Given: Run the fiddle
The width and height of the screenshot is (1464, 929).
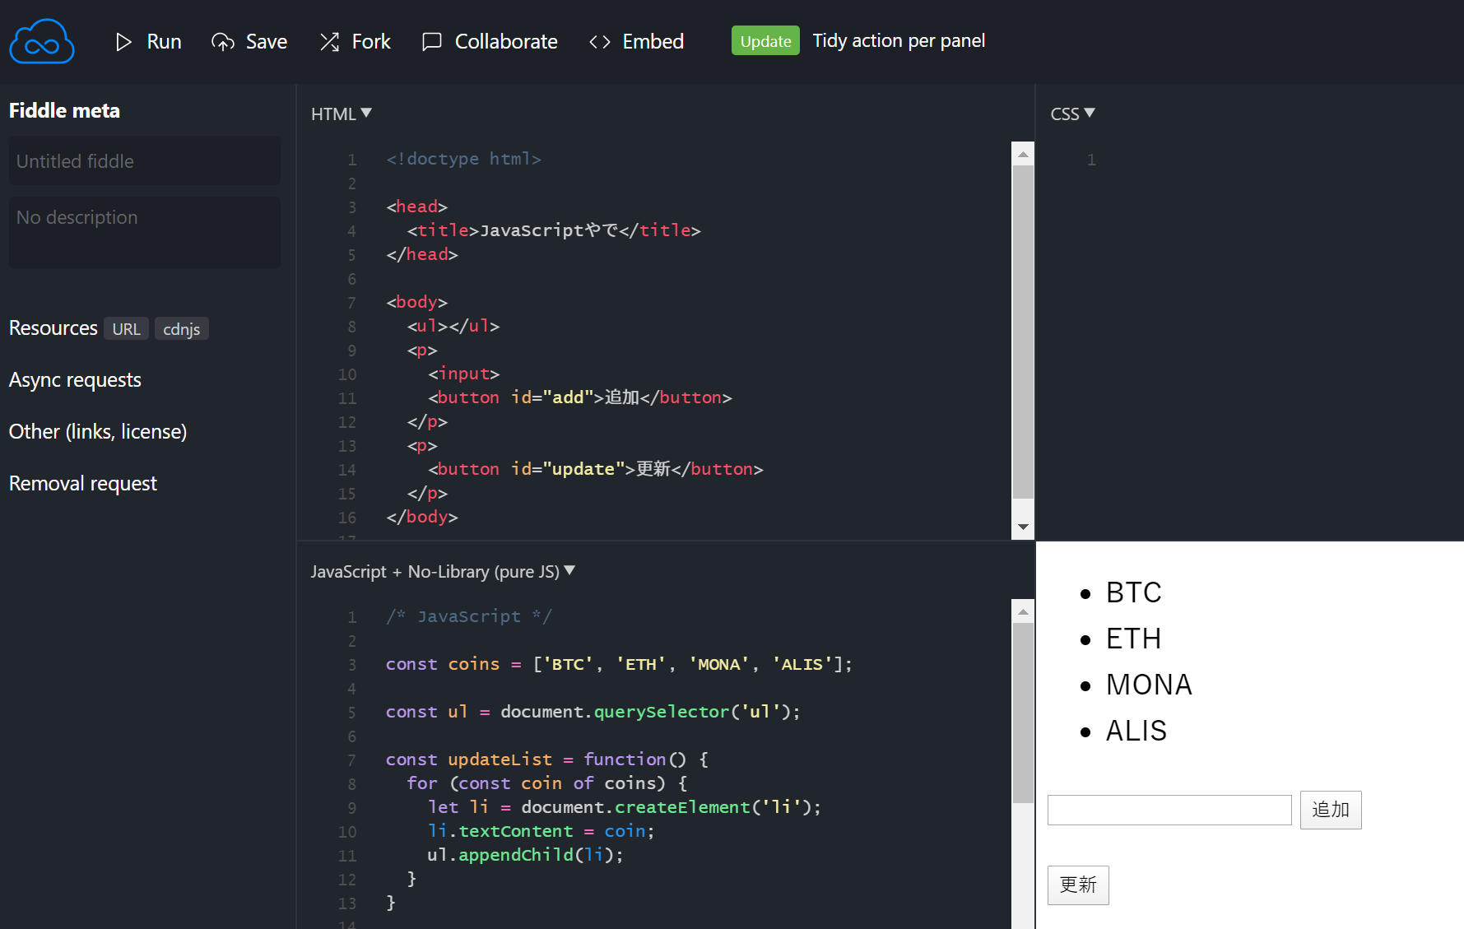Looking at the screenshot, I should [148, 42].
